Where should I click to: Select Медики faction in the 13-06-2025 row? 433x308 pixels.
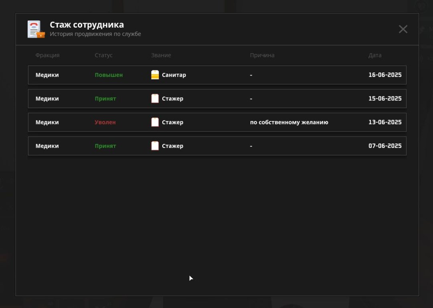(47, 122)
